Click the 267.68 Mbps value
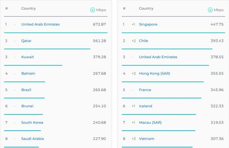This screenshot has height=148, width=229. point(99,73)
